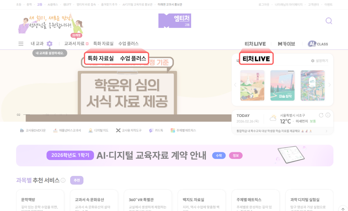
Task: Open the 교과서 자료 menu
Action: pyautogui.click(x=74, y=44)
